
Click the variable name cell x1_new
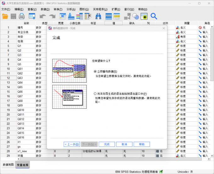26,151
